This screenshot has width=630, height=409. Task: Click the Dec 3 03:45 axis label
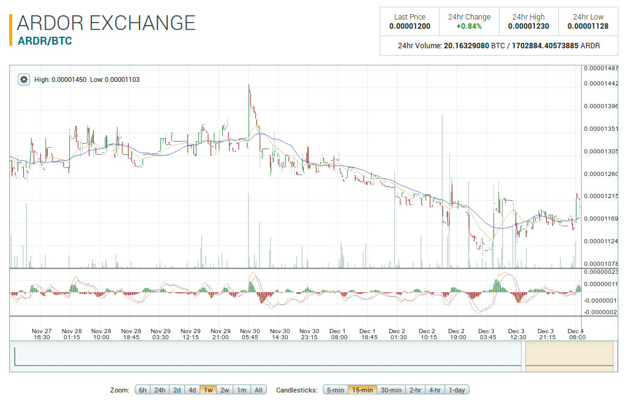[x=488, y=334]
